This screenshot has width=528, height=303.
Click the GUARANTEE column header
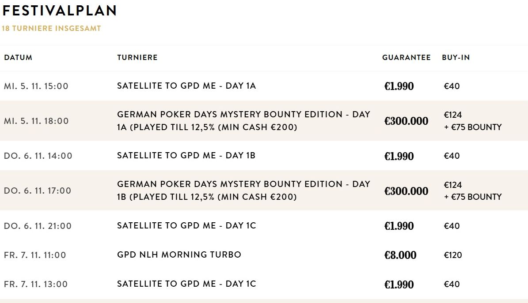406,58
